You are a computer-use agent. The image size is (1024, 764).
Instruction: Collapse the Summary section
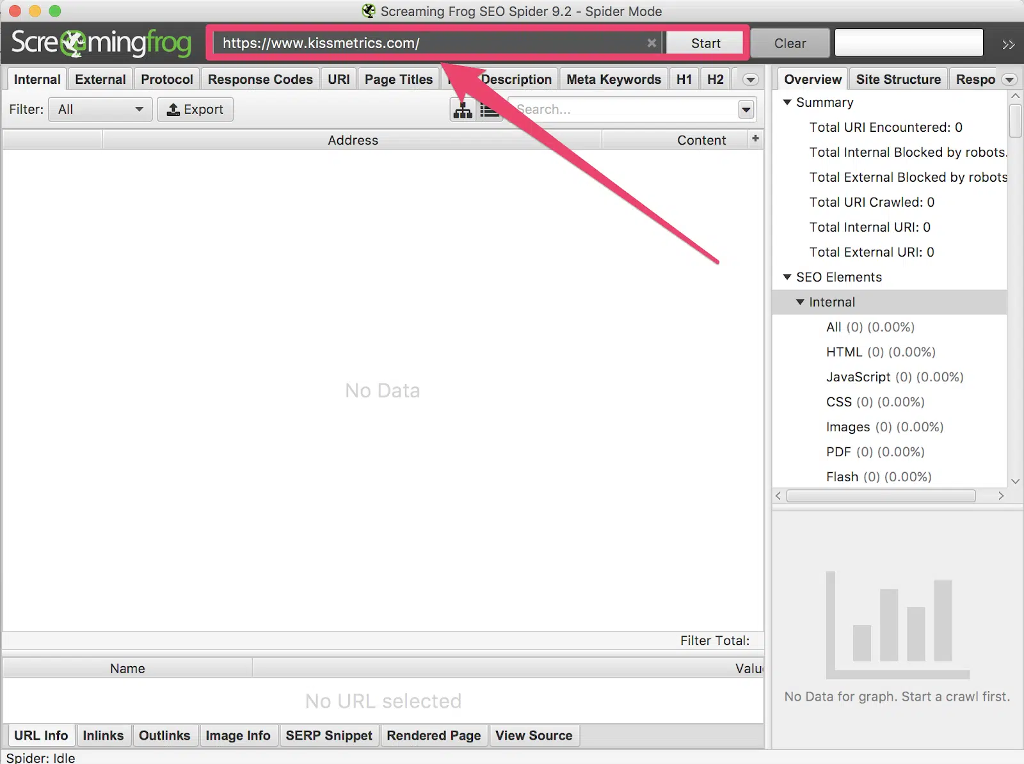[x=787, y=102]
